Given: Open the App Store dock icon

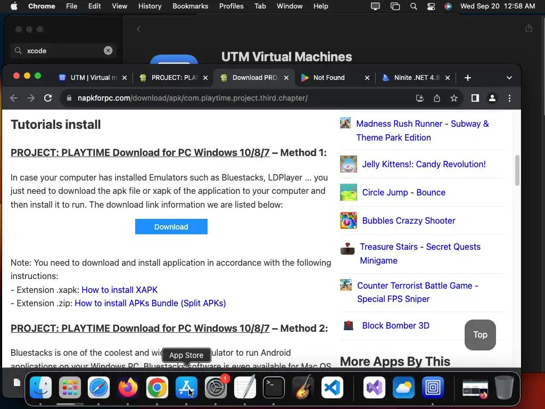Looking at the screenshot, I should 186,387.
